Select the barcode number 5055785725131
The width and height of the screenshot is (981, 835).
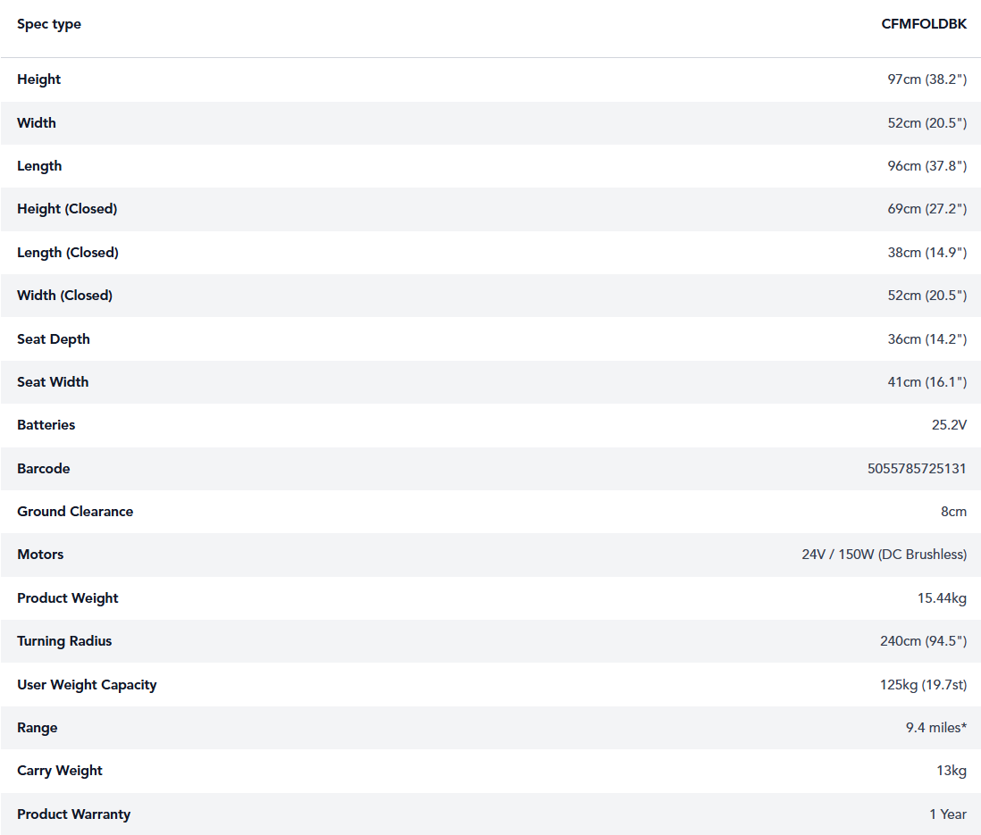pyautogui.click(x=917, y=469)
